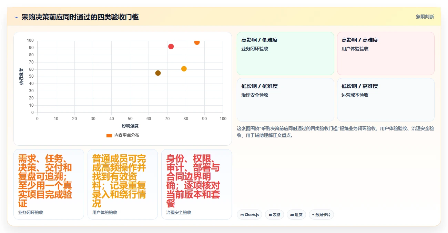Click the 象限判断 label at top right
Image resolution: width=448 pixels, height=233 pixels.
coord(425,17)
